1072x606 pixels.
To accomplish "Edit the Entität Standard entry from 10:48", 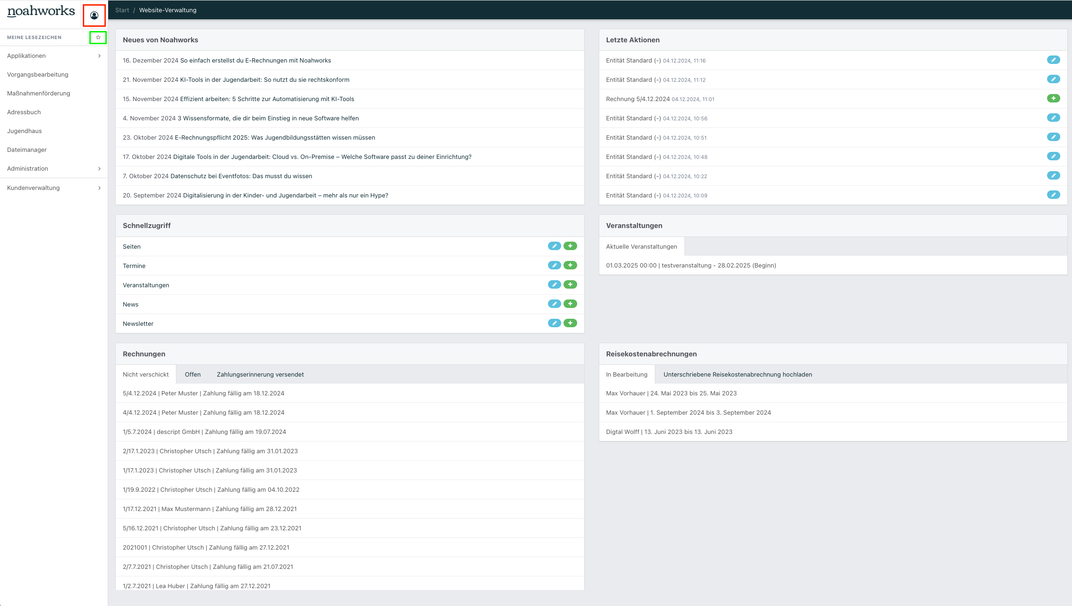I will [1053, 157].
